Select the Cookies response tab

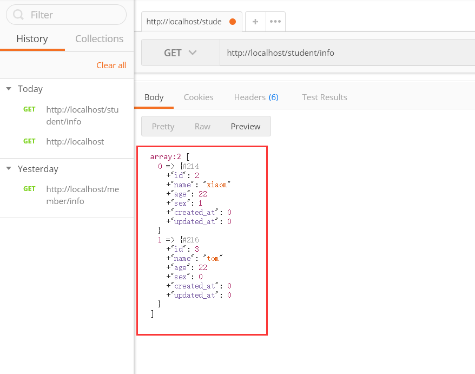[x=199, y=97]
